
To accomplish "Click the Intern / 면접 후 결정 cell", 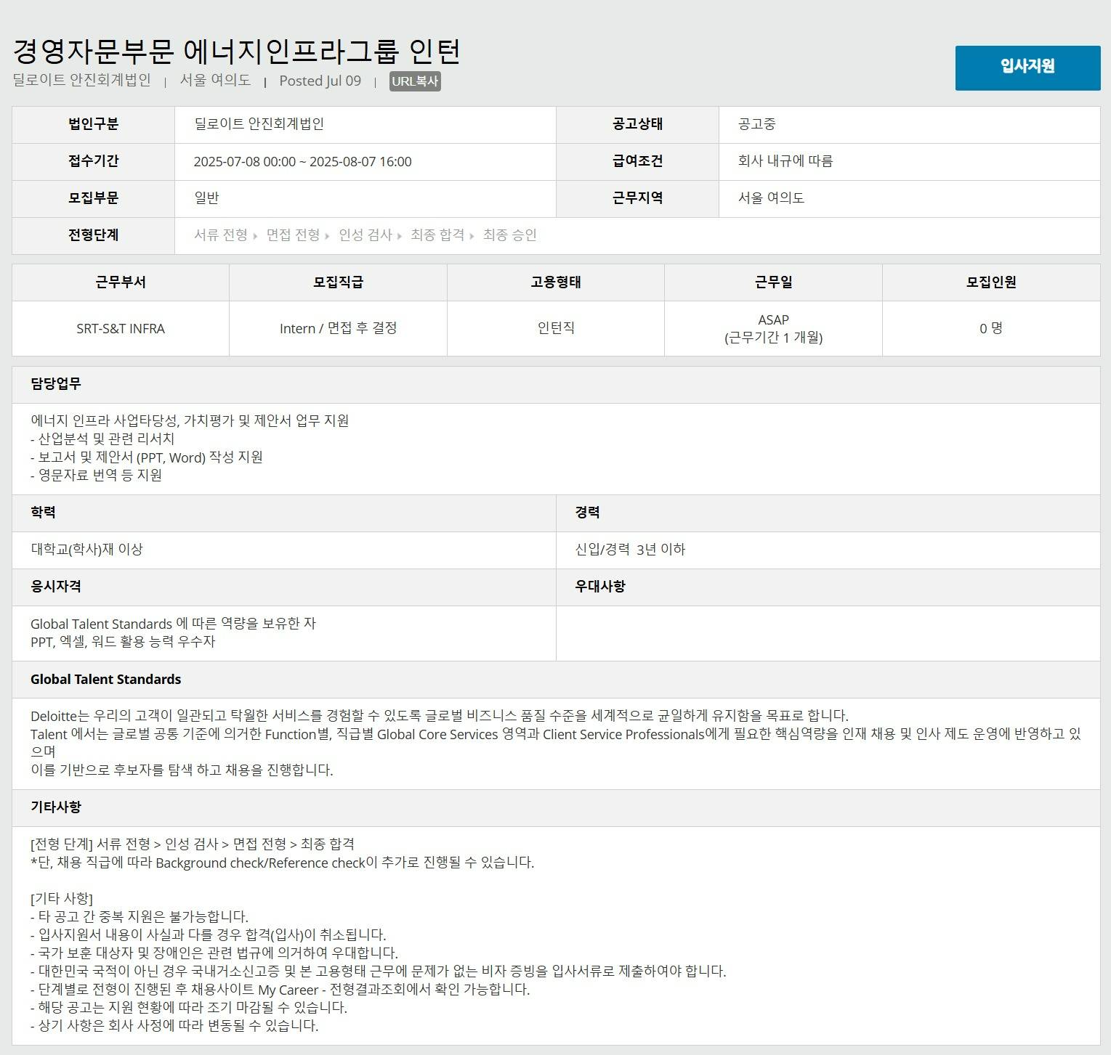I will [x=338, y=328].
